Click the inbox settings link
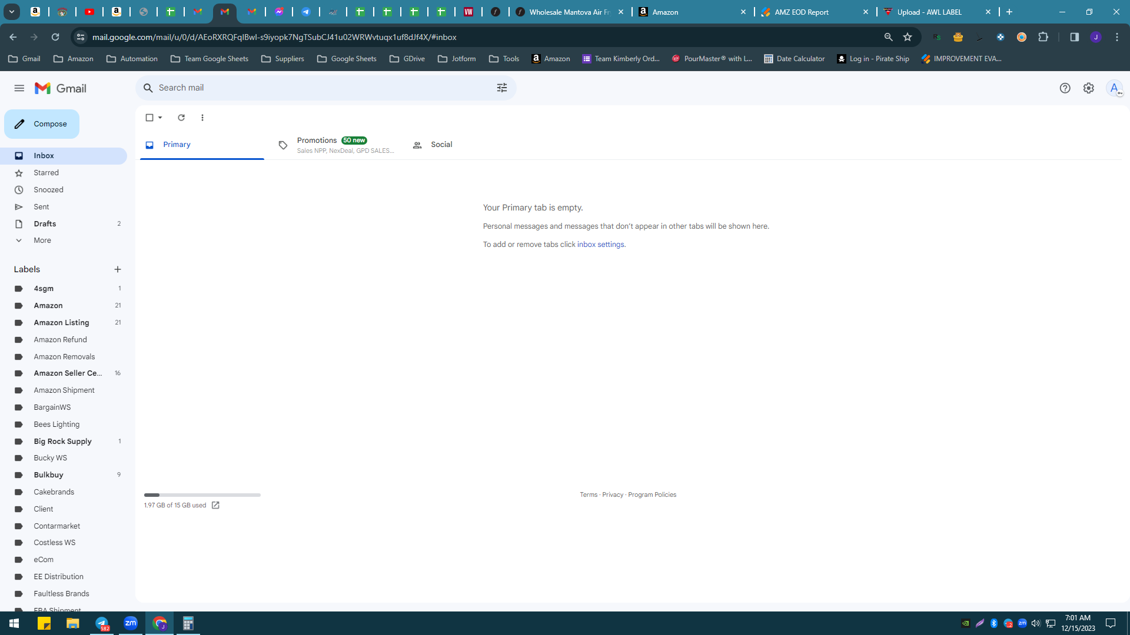This screenshot has width=1130, height=635. tap(600, 245)
